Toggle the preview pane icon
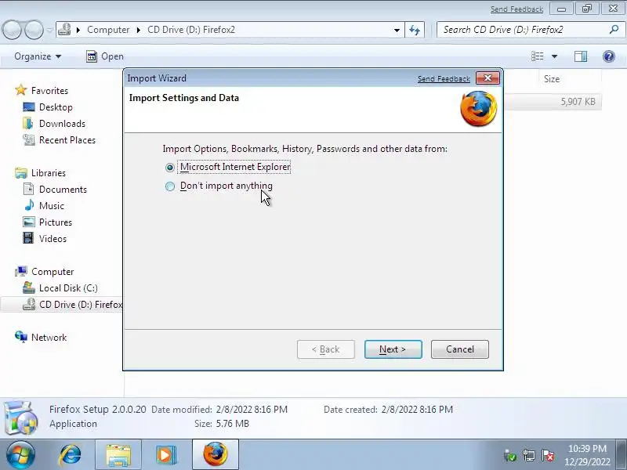 [581, 56]
